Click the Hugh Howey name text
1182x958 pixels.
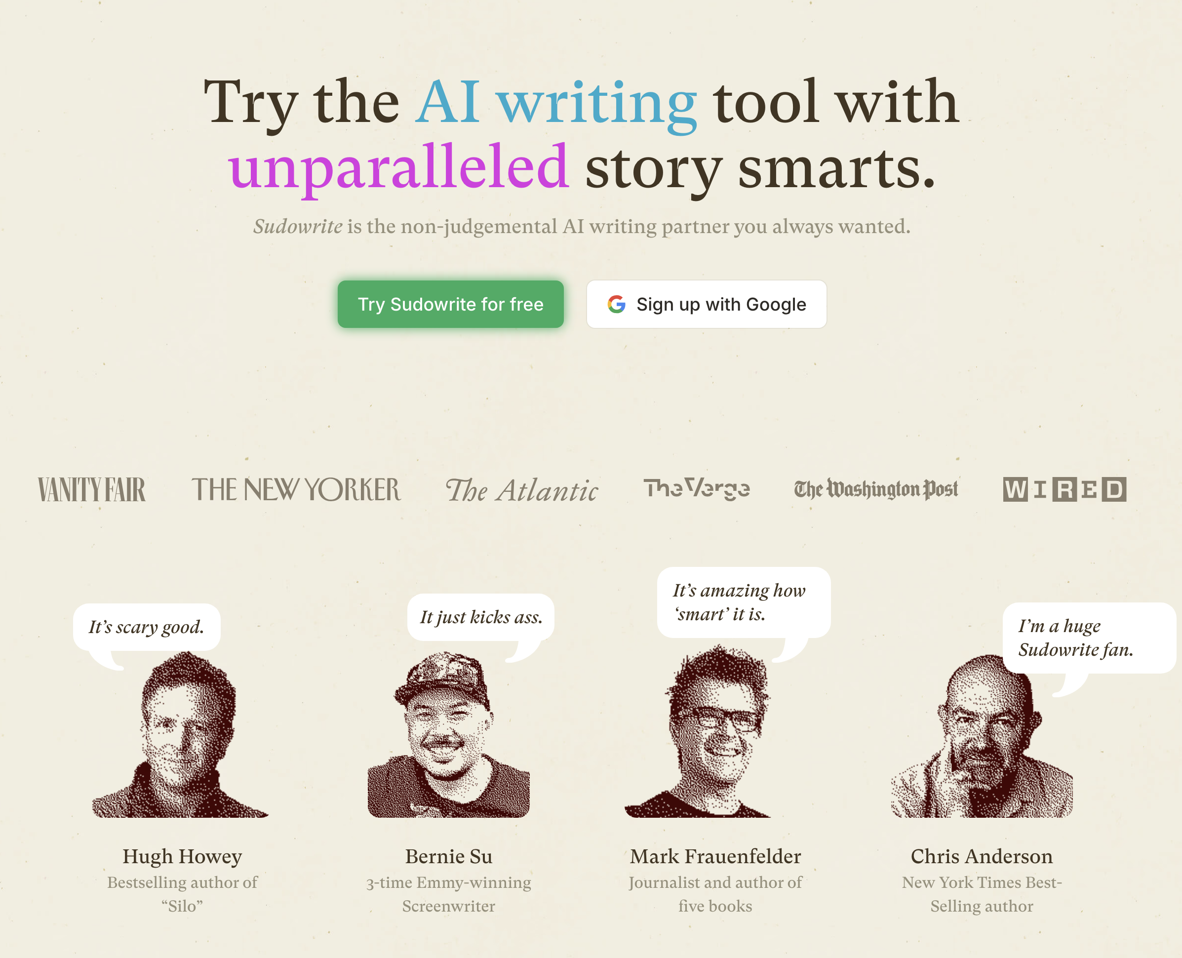pos(182,856)
